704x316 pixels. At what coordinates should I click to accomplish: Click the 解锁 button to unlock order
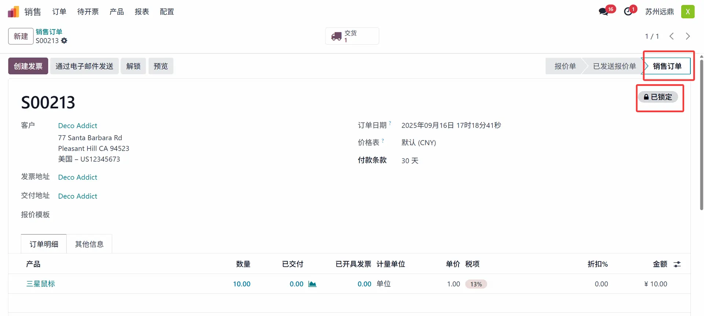pyautogui.click(x=133, y=66)
